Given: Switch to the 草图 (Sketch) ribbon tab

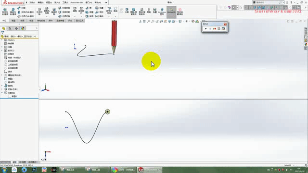Looking at the screenshot, I should (x=13, y=21).
